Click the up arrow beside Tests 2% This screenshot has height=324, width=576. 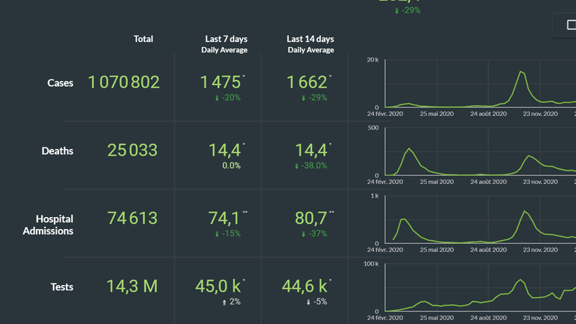tap(224, 302)
